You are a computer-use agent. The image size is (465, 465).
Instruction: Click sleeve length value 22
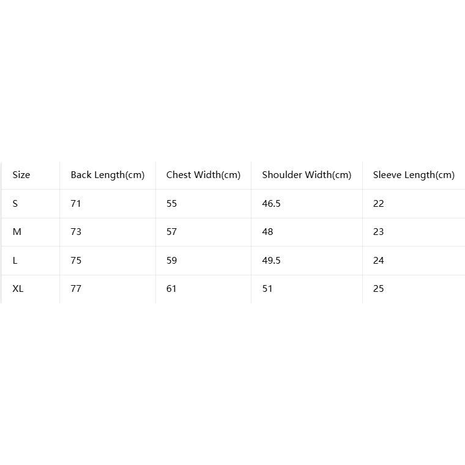click(378, 203)
